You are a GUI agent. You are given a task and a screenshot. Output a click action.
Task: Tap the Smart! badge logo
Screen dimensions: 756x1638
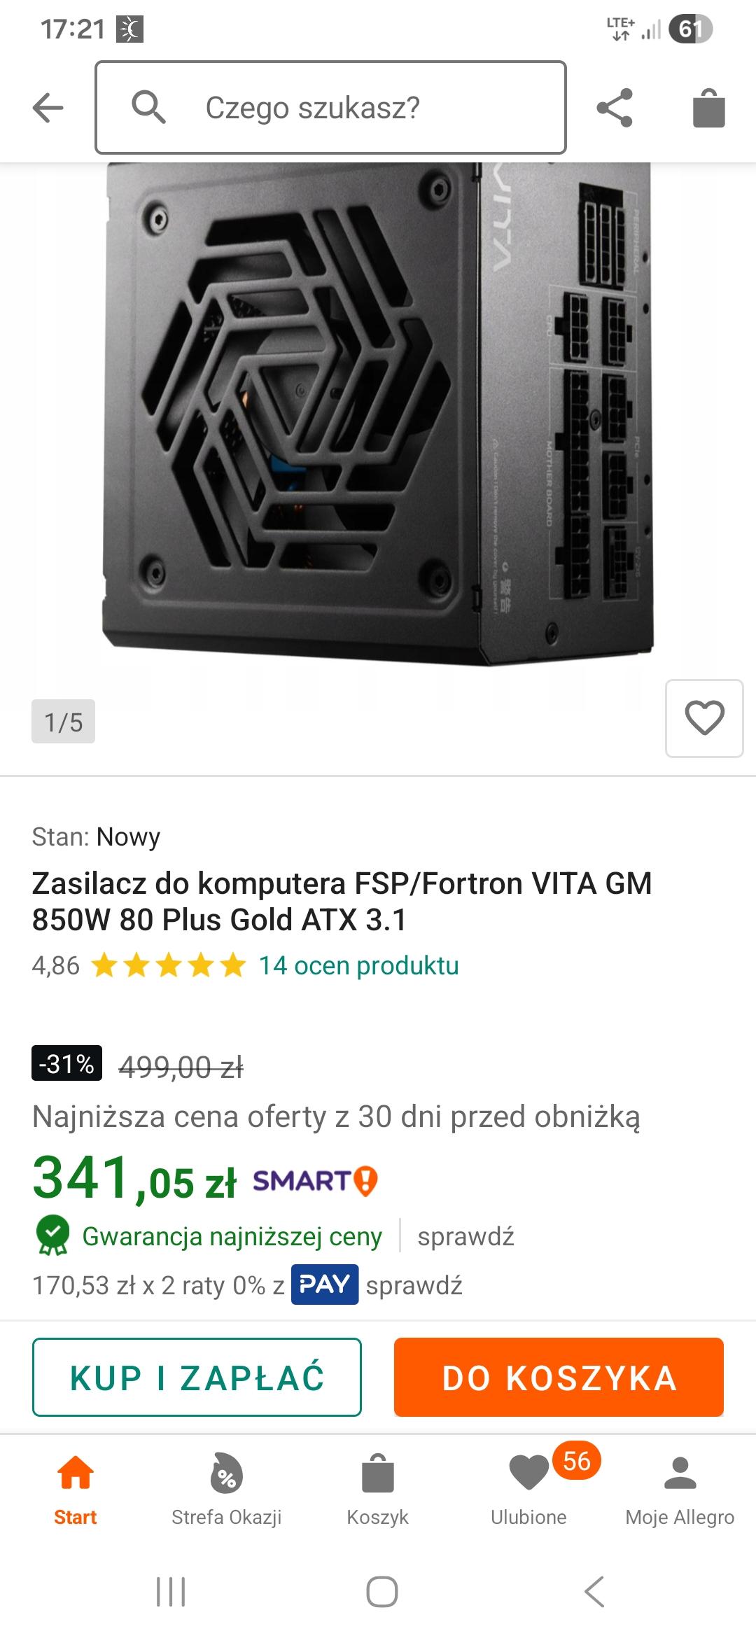click(315, 1181)
